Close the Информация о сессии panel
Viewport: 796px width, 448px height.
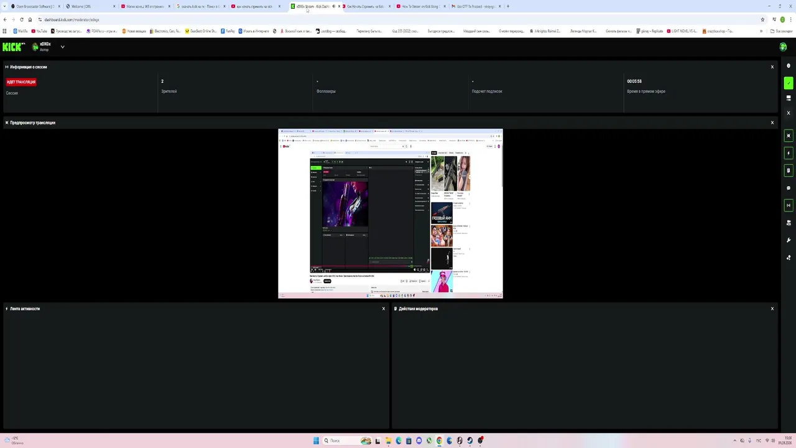(772, 67)
